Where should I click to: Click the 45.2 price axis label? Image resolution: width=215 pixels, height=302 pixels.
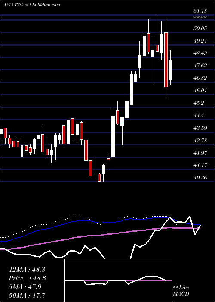199,103
